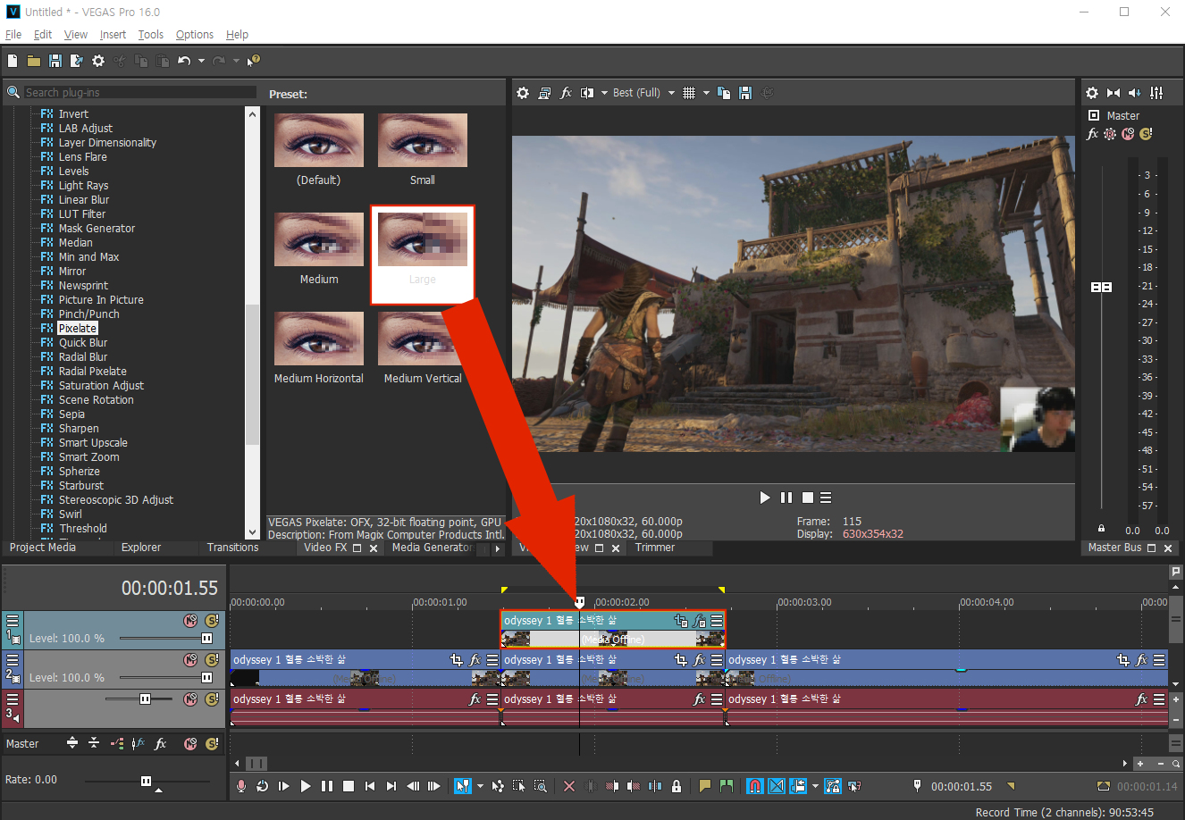This screenshot has height=820, width=1185.
Task: Toggle Split Screen View in preview
Action: (x=587, y=93)
